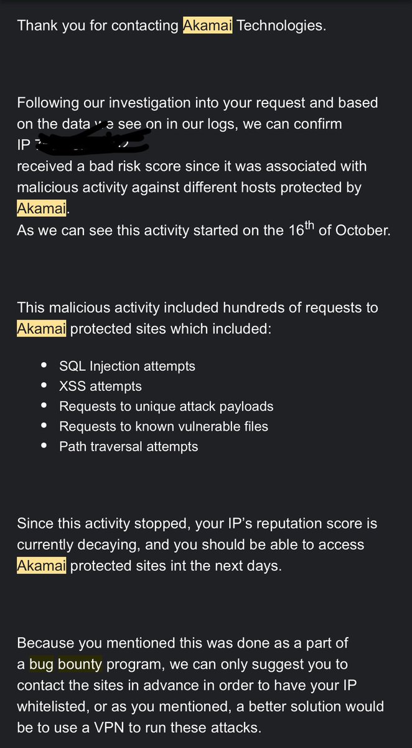Click the highlighted Akamai in the greeting line
412x748 pixels.
pos(207,26)
